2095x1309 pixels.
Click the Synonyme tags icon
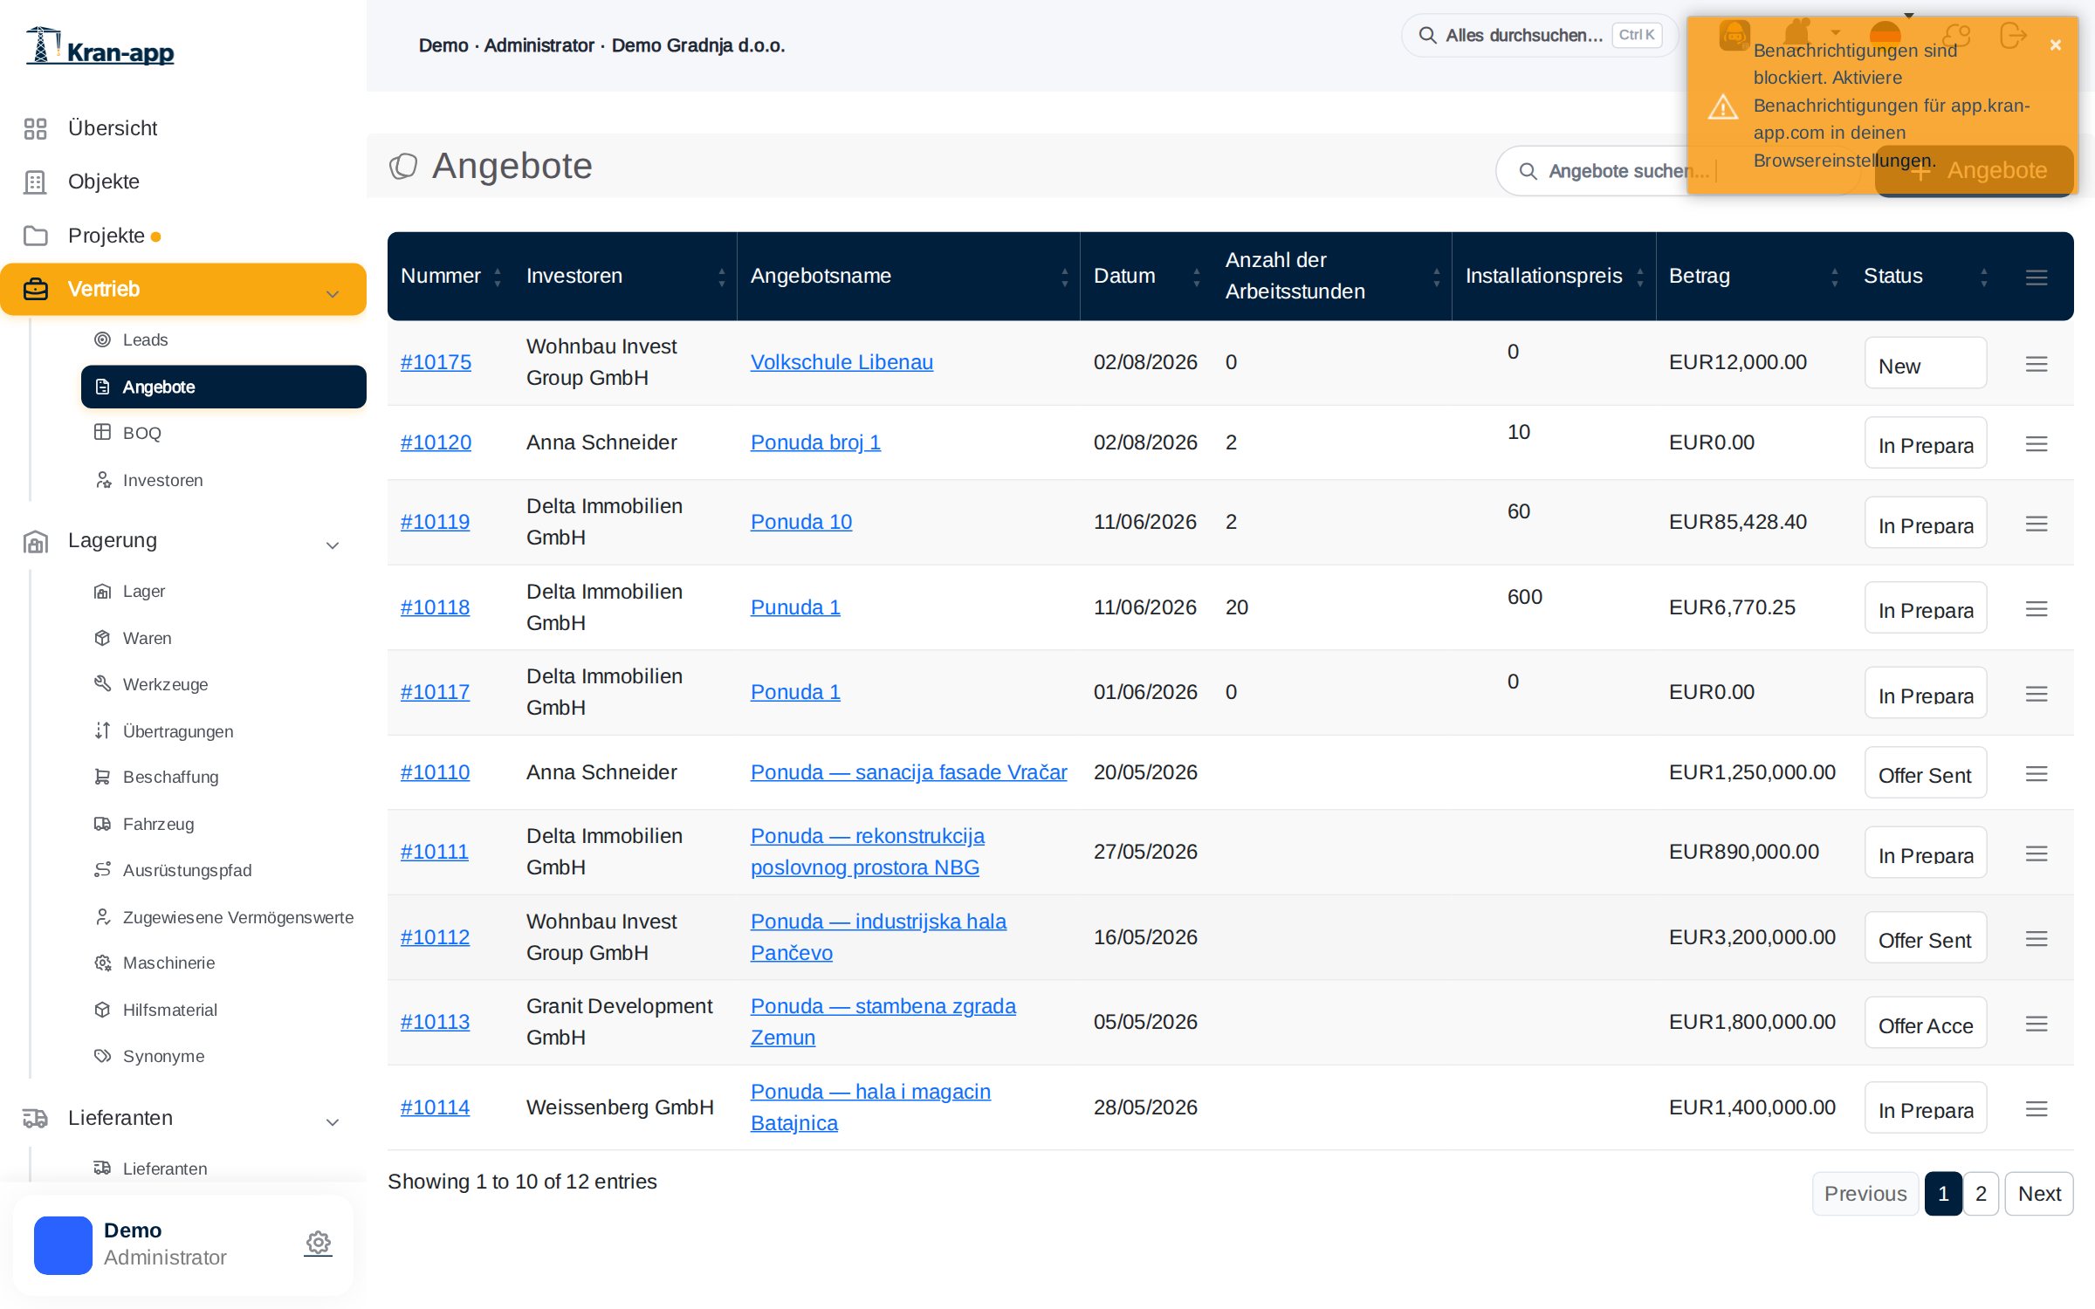102,1056
